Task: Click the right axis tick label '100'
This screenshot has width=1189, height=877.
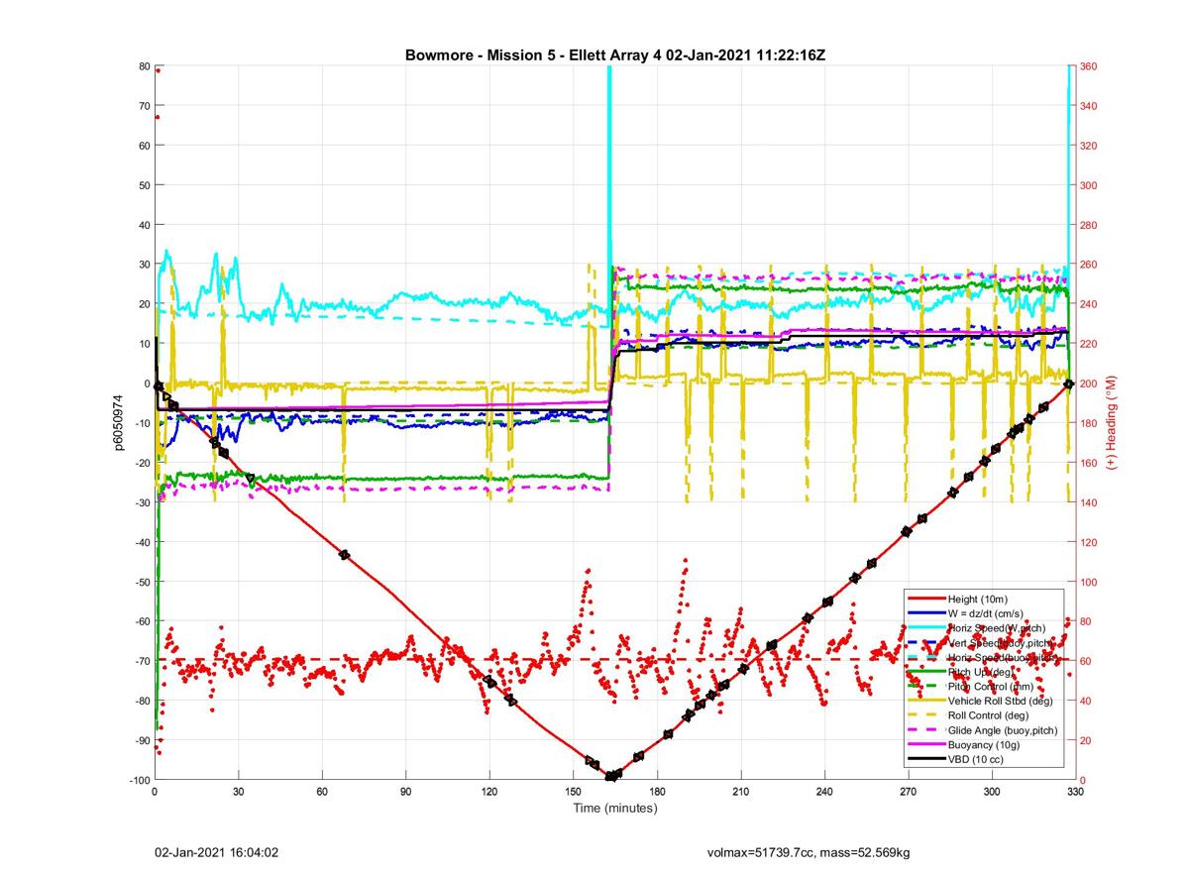Action: point(1089,582)
